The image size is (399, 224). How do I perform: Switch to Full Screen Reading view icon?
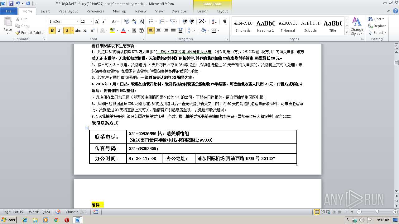coord(323,212)
